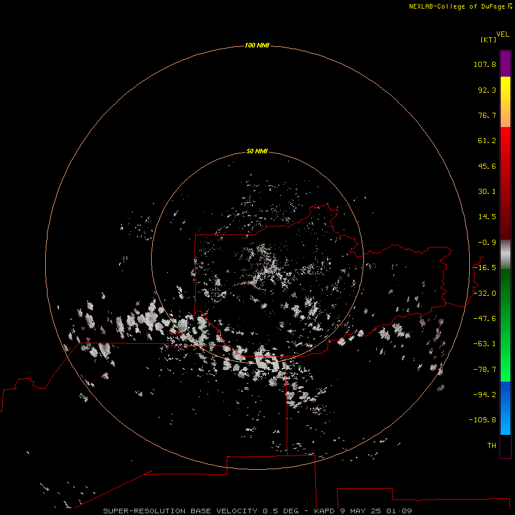Click the 92.3 velocity scale value

[487, 90]
